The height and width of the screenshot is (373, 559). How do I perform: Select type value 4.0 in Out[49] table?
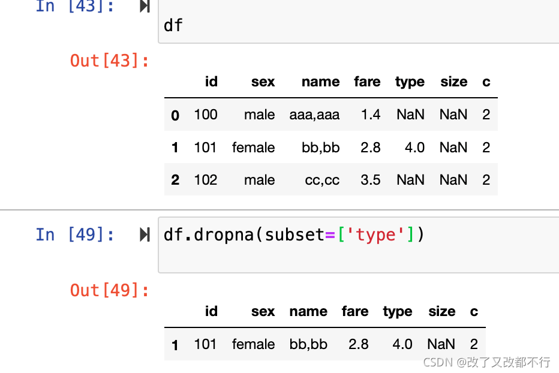click(402, 344)
